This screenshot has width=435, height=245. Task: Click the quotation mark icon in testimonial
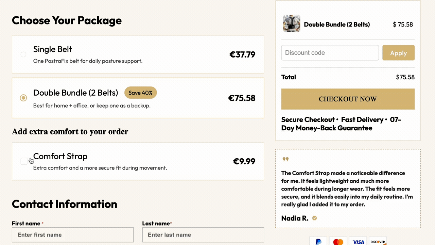[285, 159]
